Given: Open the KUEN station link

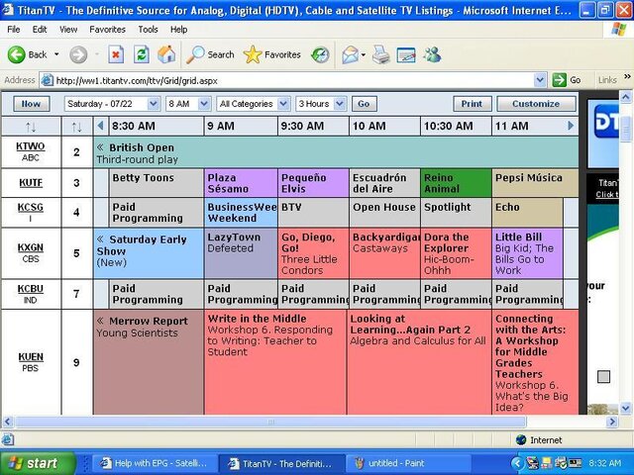Looking at the screenshot, I should [x=31, y=357].
